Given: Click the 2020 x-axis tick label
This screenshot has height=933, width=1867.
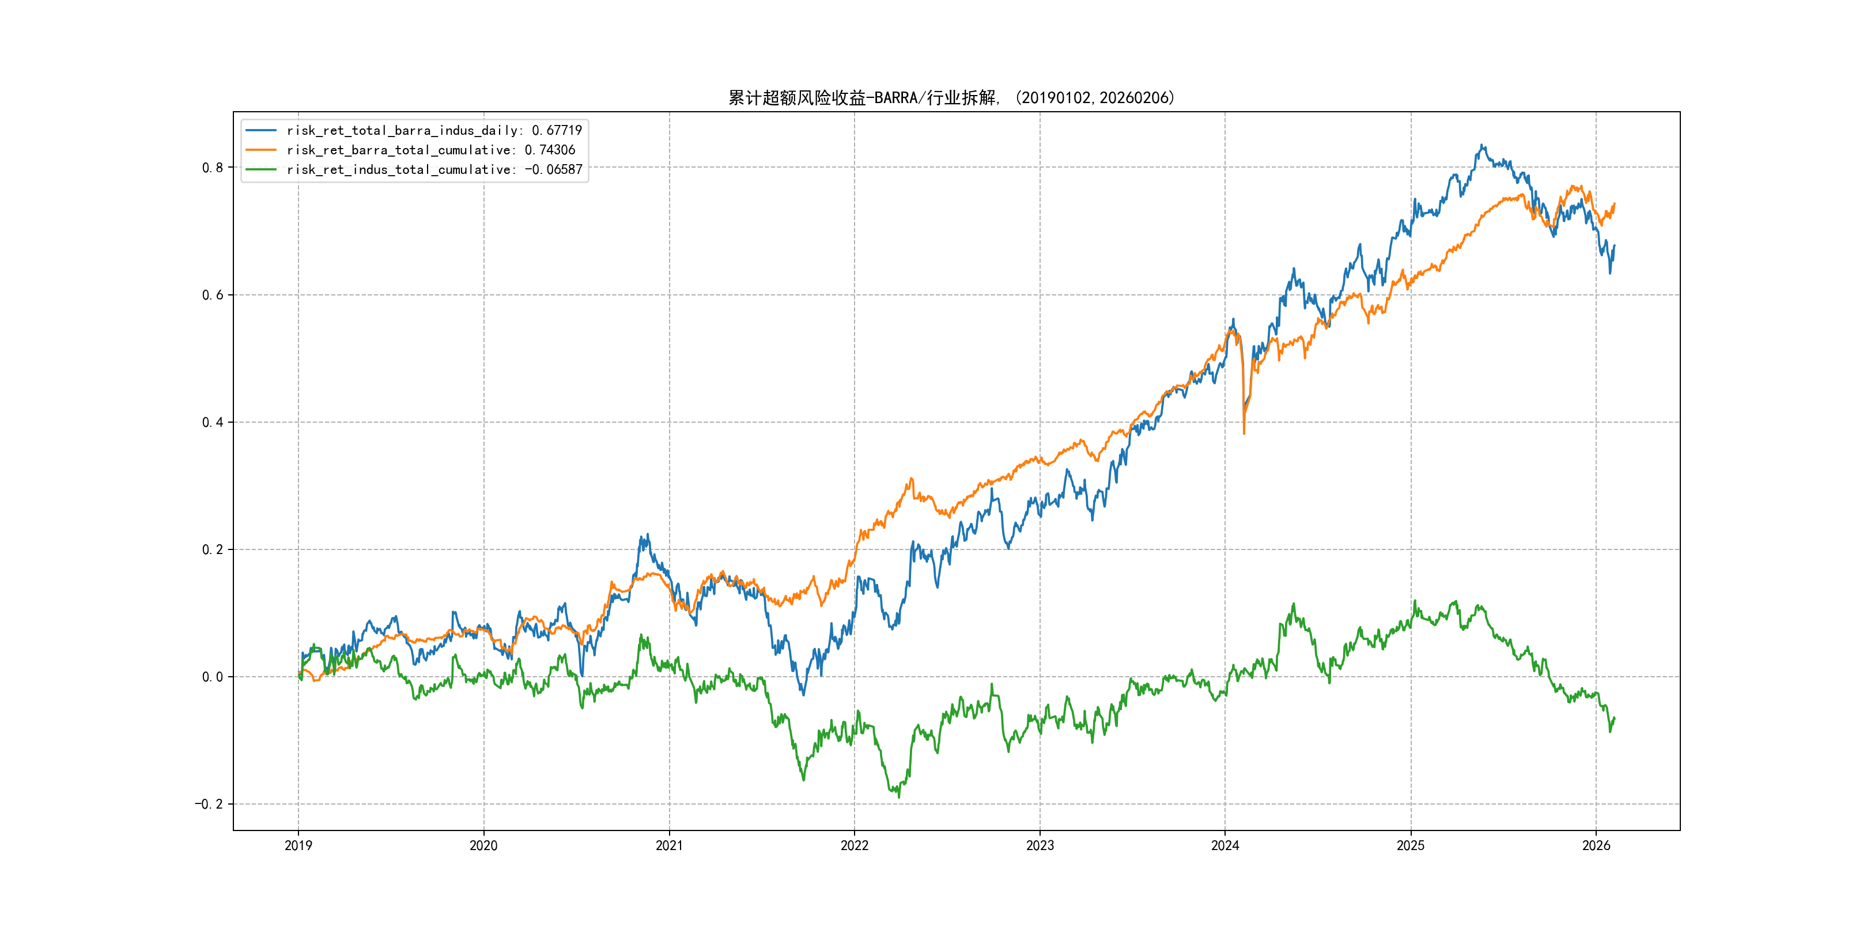Looking at the screenshot, I should coord(483,845).
